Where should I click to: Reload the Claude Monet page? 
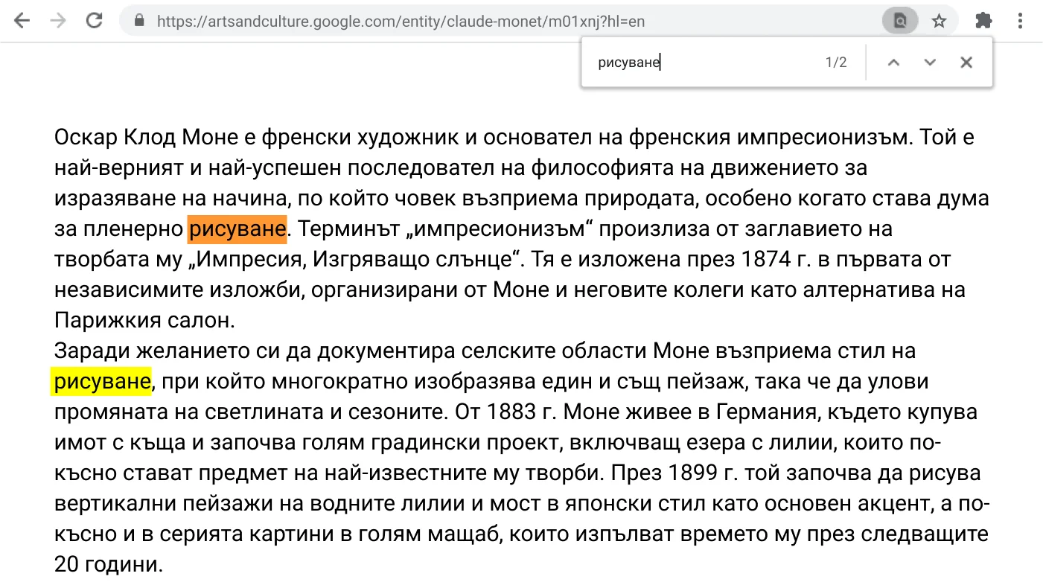coord(94,20)
